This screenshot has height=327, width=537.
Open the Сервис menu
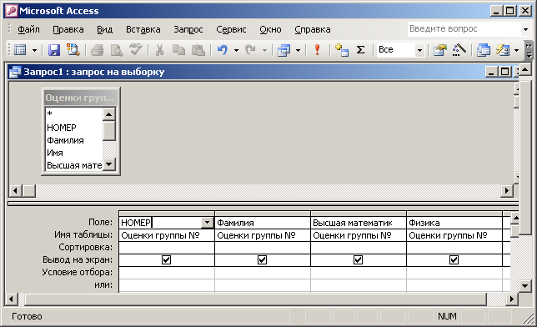coord(231,29)
